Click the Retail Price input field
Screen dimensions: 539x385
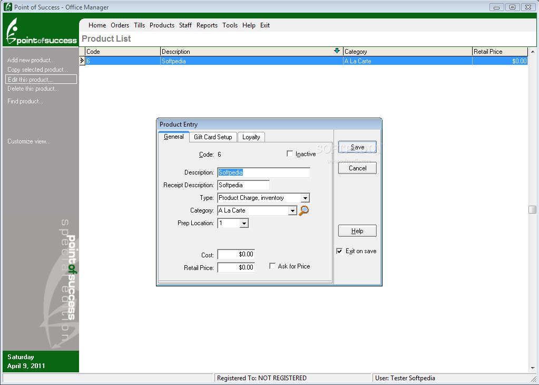236,267
